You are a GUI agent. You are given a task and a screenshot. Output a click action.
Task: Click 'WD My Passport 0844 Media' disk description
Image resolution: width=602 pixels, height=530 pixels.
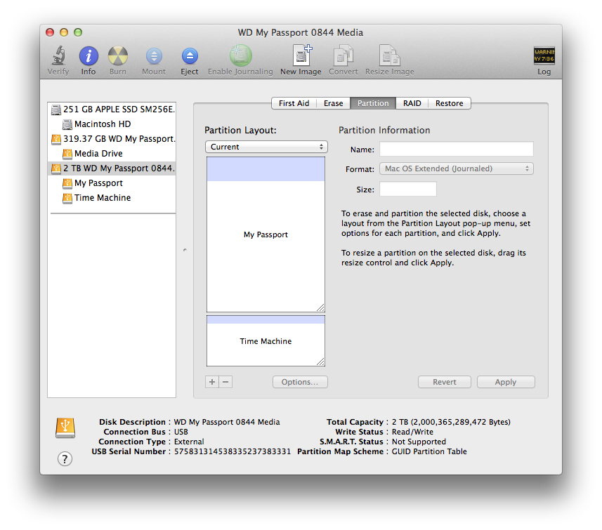pyautogui.click(x=227, y=422)
